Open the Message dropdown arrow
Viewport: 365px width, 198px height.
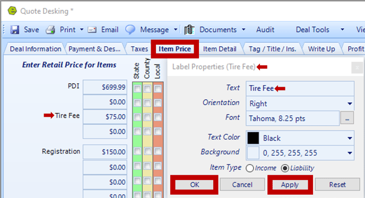pos(176,30)
